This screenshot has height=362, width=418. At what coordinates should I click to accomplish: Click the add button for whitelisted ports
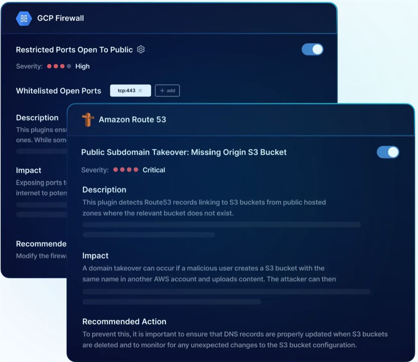coord(167,90)
